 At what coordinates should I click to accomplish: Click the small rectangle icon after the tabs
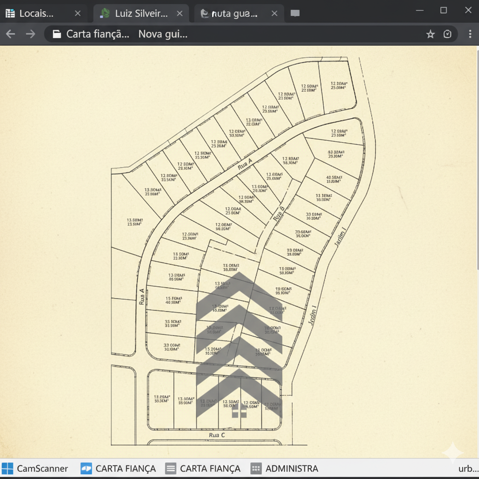click(295, 14)
